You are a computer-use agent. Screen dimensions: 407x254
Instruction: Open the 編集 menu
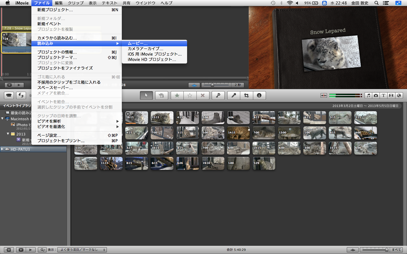tap(59, 3)
